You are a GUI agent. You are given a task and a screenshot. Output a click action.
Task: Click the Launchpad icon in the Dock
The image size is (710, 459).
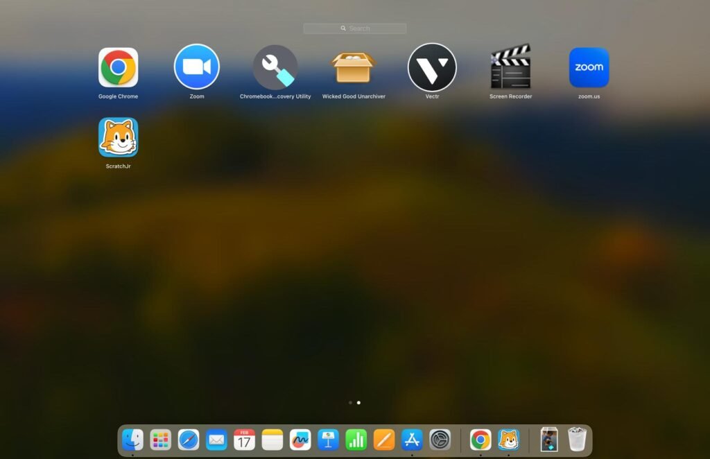(x=161, y=440)
